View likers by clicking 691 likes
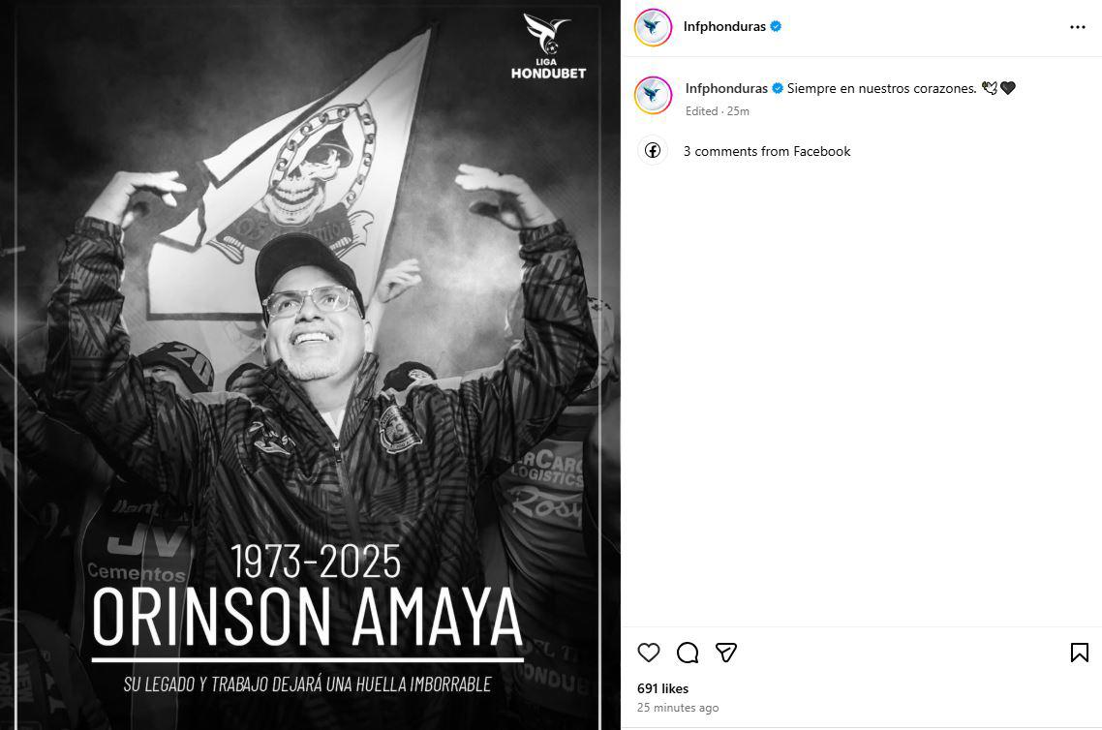The image size is (1102, 730). pyautogui.click(x=662, y=688)
